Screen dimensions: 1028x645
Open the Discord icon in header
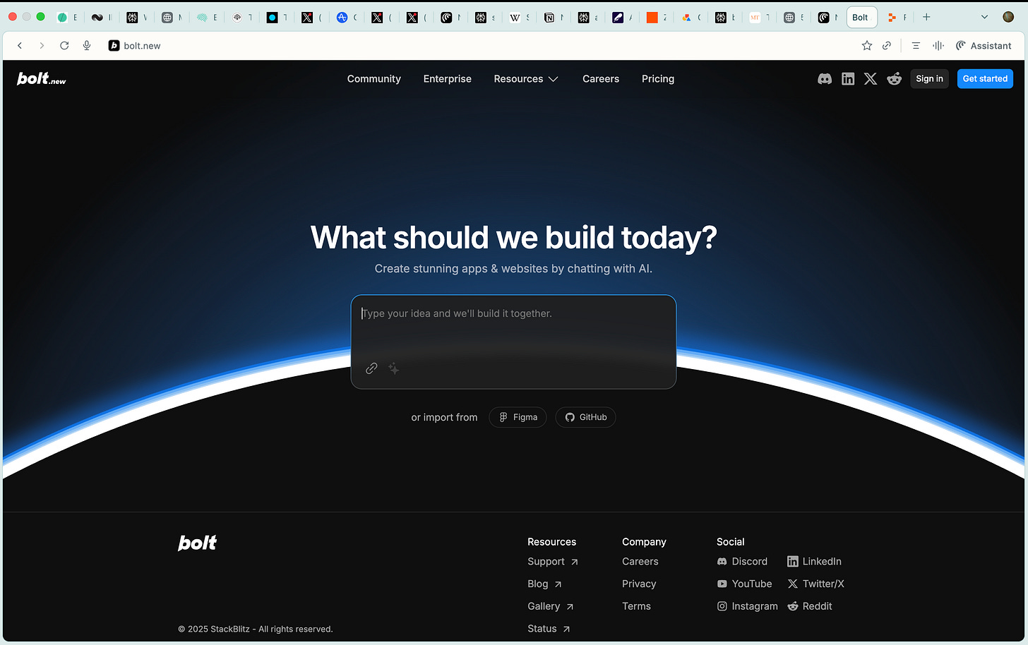pyautogui.click(x=825, y=79)
